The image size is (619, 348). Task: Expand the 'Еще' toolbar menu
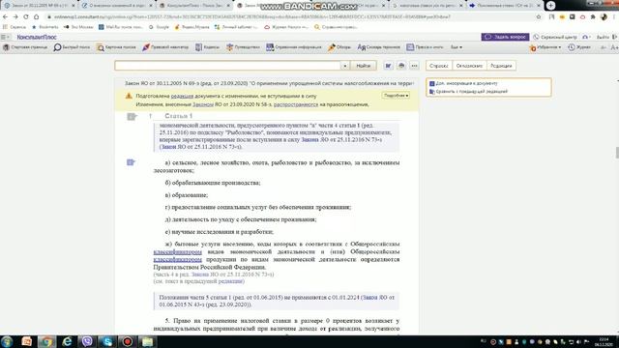click(456, 47)
